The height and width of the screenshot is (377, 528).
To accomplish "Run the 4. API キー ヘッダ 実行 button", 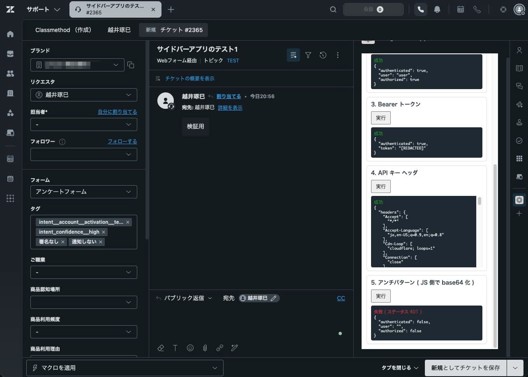I will 381,186.
